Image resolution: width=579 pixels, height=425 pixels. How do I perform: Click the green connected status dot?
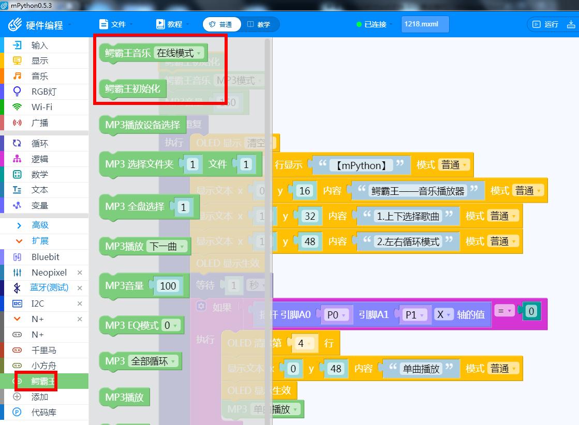359,24
